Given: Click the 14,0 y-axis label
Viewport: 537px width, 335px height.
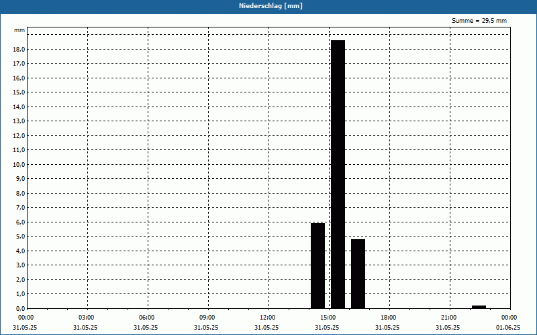Looking at the screenshot, I should (x=19, y=107).
